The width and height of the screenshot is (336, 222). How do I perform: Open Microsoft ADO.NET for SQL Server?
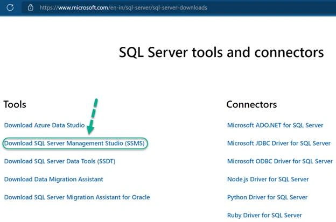point(275,125)
